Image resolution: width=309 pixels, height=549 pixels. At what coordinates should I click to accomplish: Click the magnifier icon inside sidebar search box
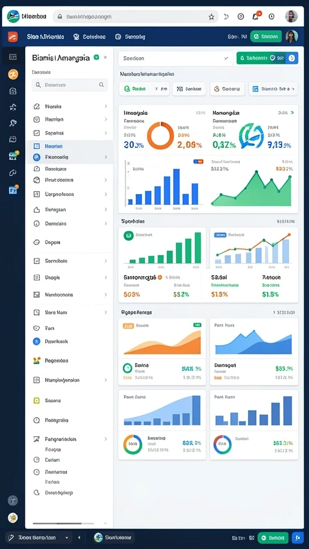tap(101, 85)
